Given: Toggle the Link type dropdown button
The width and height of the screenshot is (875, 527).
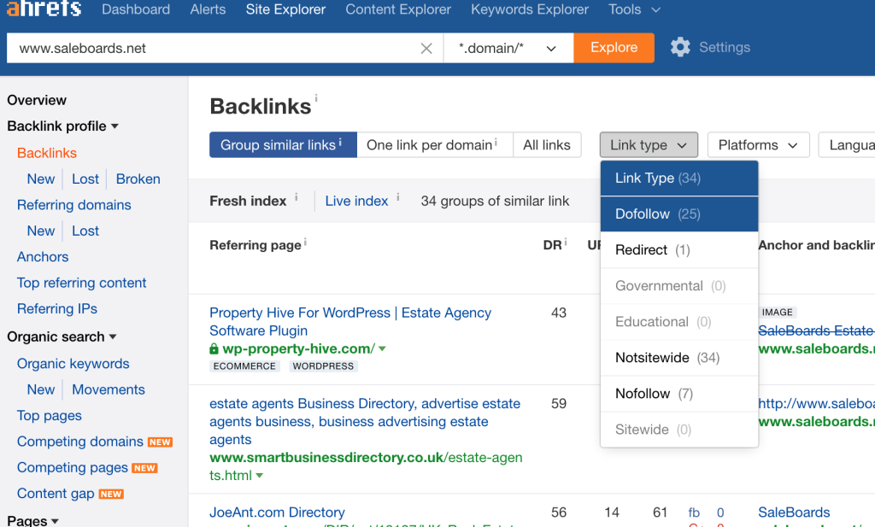Looking at the screenshot, I should [649, 145].
